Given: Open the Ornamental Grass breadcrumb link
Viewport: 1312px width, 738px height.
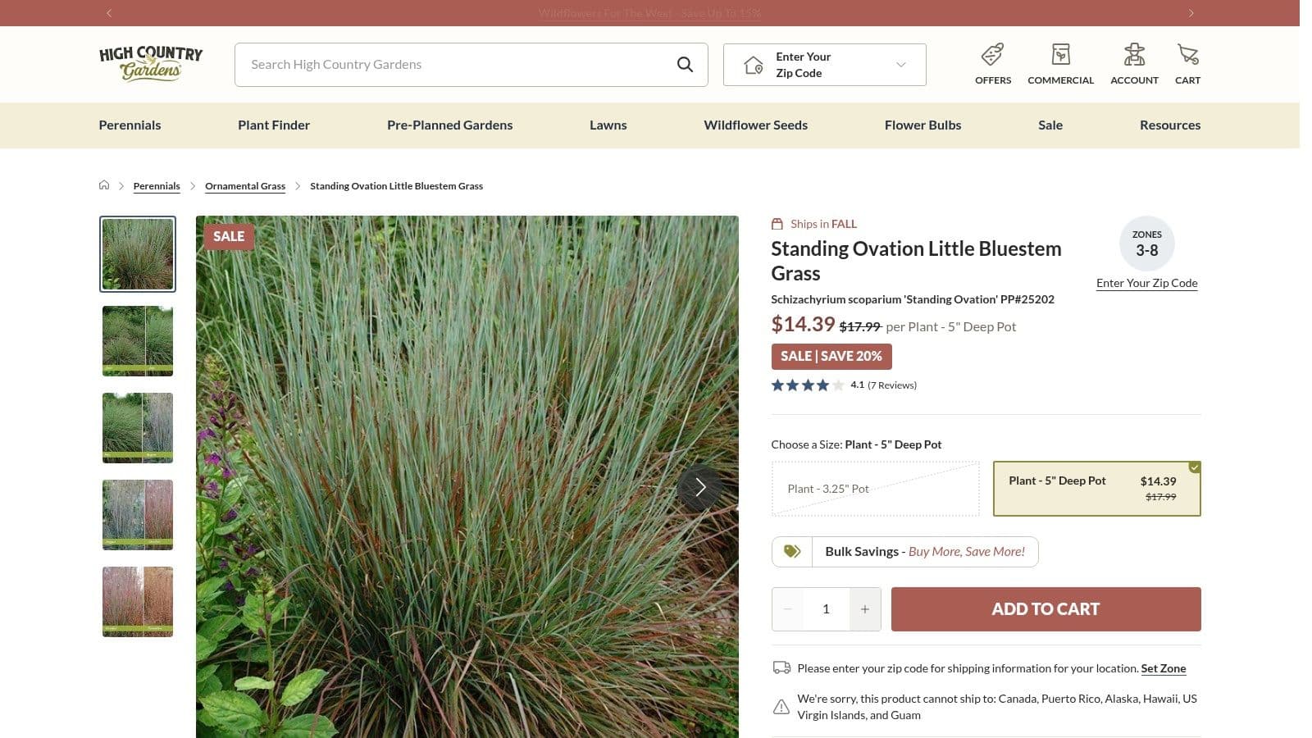Looking at the screenshot, I should pyautogui.click(x=245, y=186).
